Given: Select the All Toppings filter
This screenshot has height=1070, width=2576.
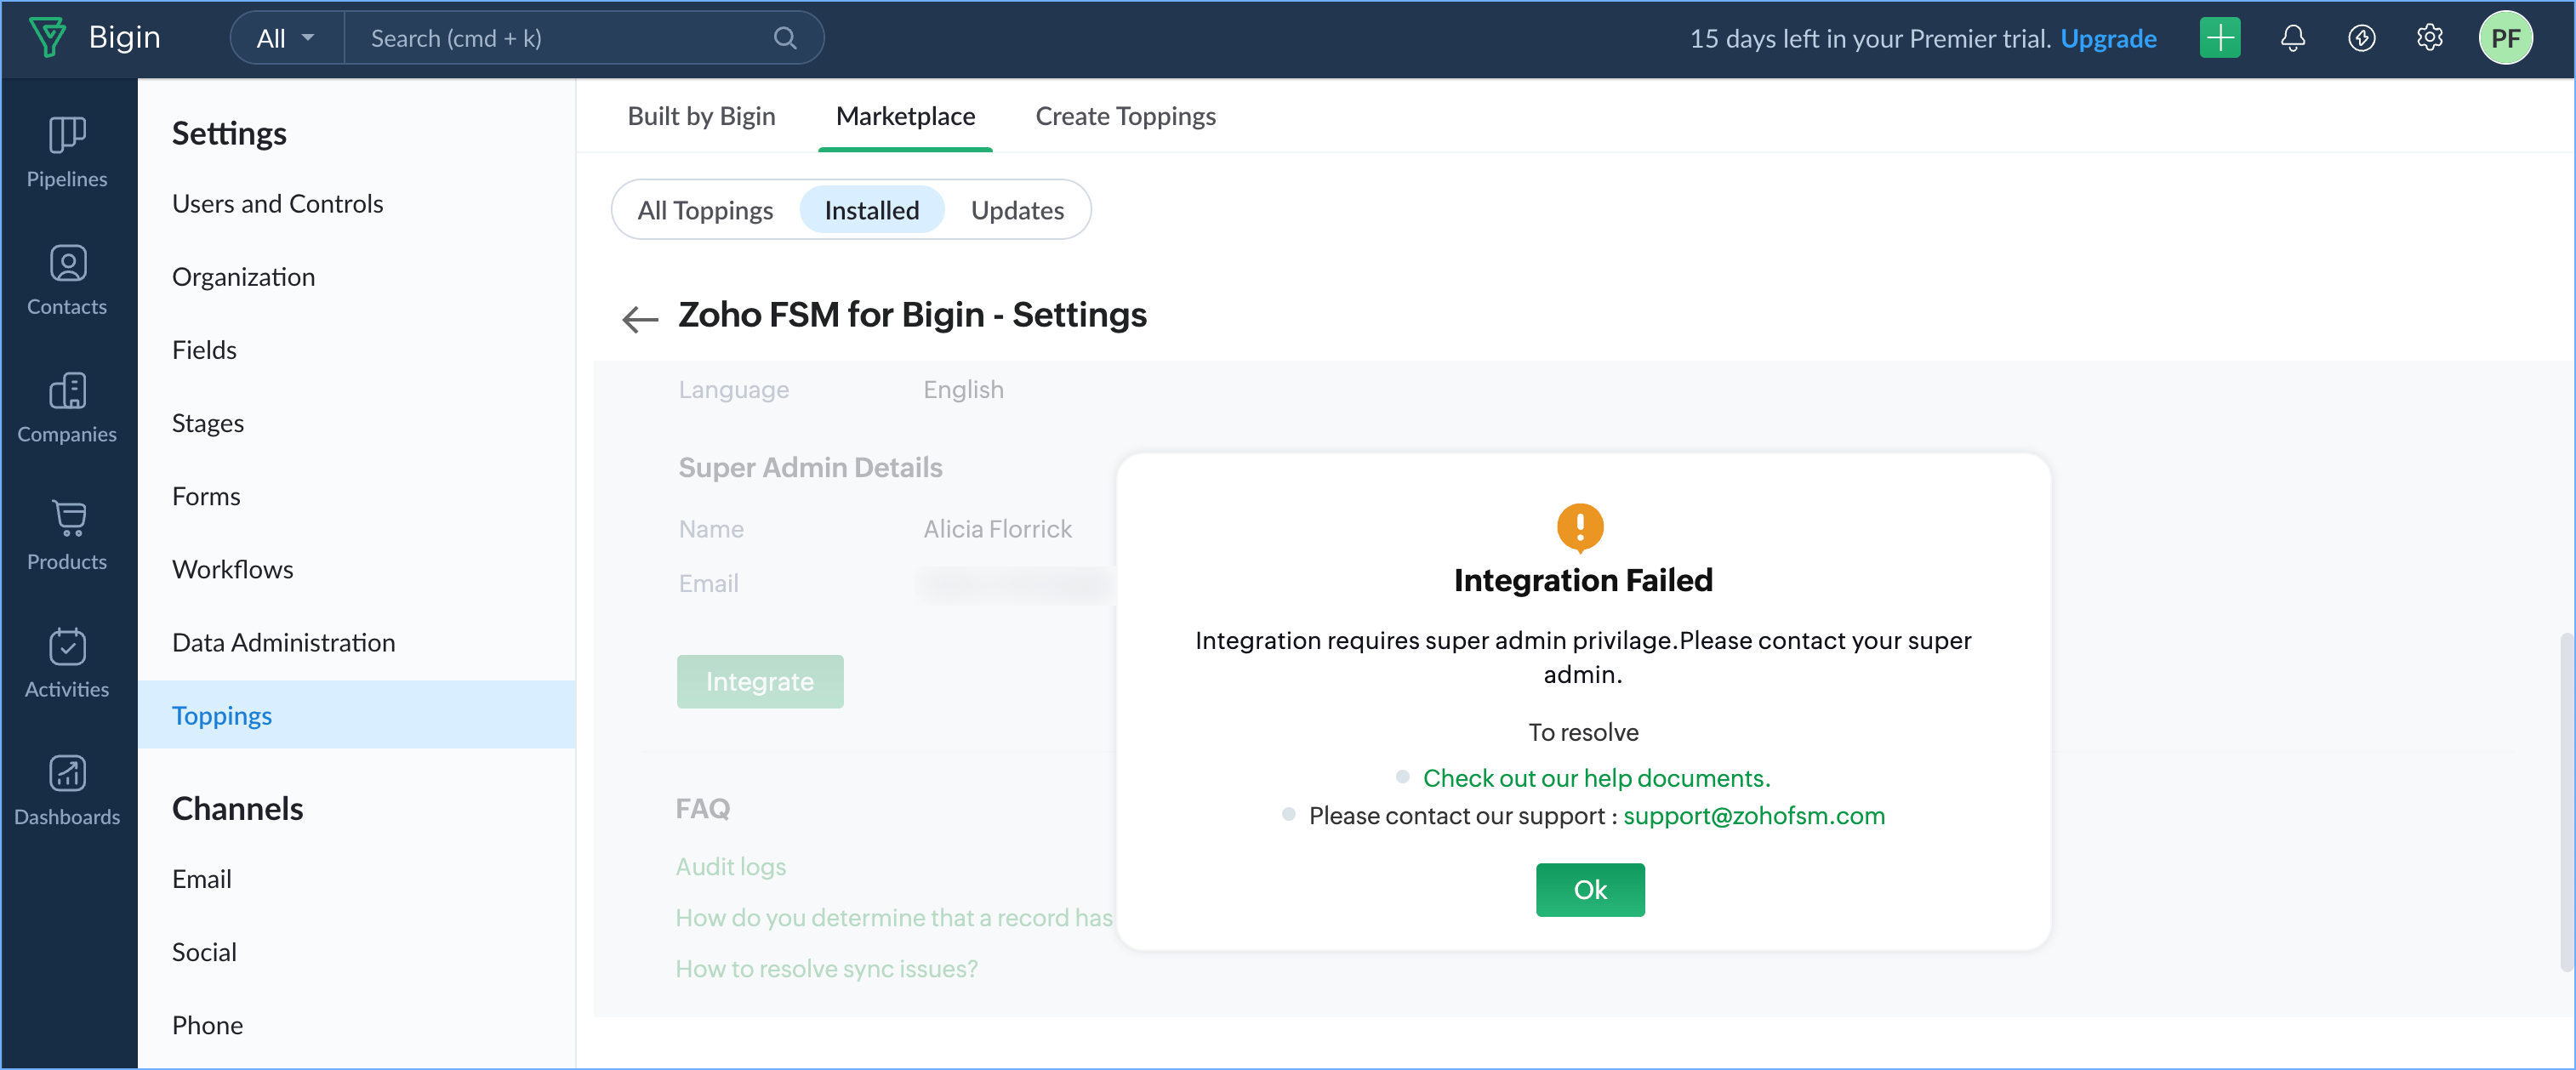Looking at the screenshot, I should click(x=705, y=210).
